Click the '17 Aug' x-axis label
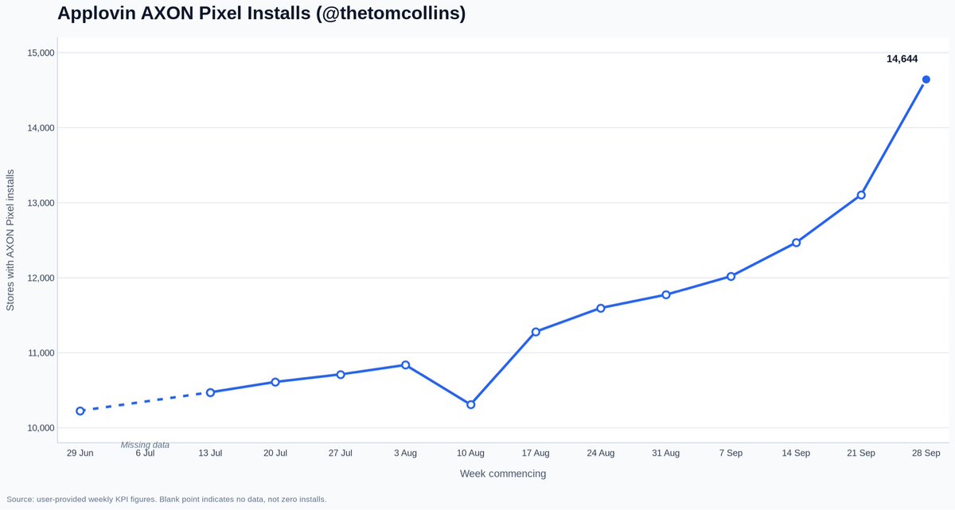Screen dimensions: 955x510 536,454
